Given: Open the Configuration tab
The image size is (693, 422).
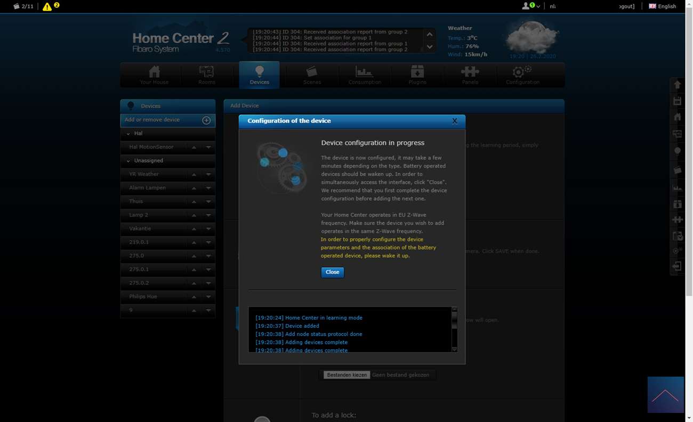Looking at the screenshot, I should coord(522,75).
